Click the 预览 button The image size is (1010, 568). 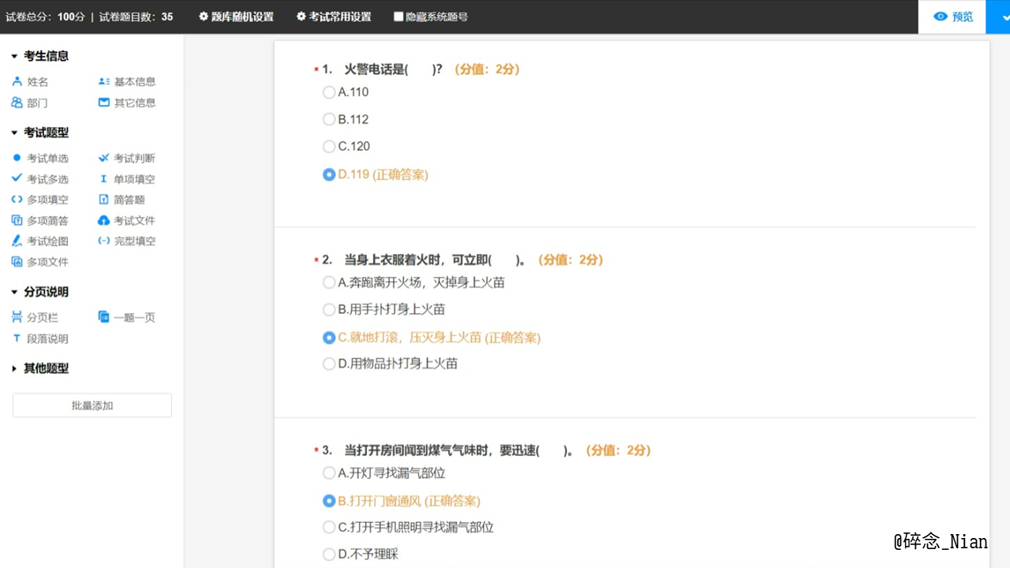tap(952, 17)
